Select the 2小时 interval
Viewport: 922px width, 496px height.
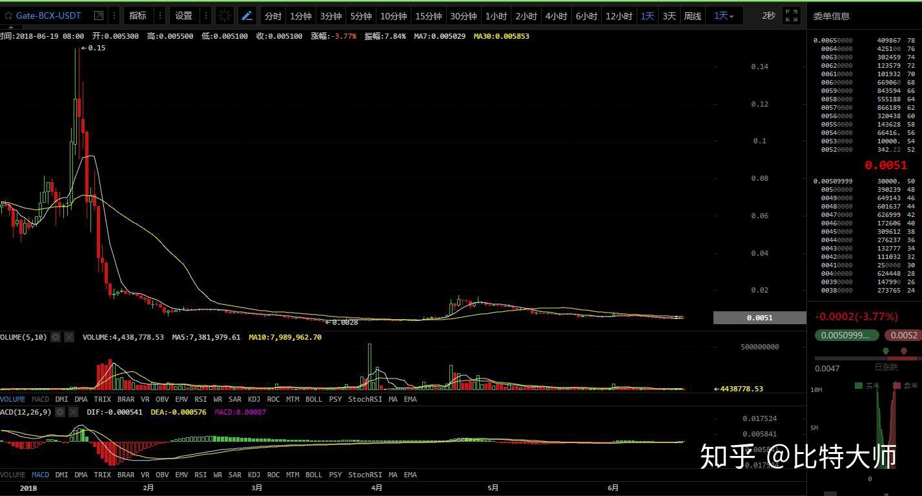click(x=526, y=16)
